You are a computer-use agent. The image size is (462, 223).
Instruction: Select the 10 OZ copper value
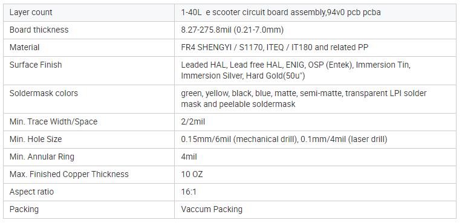click(192, 174)
